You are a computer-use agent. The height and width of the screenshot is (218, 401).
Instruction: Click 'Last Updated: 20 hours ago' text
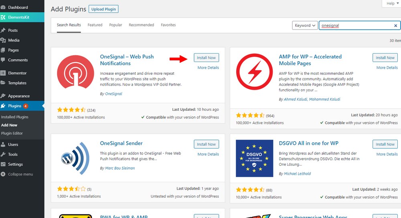click(374, 115)
